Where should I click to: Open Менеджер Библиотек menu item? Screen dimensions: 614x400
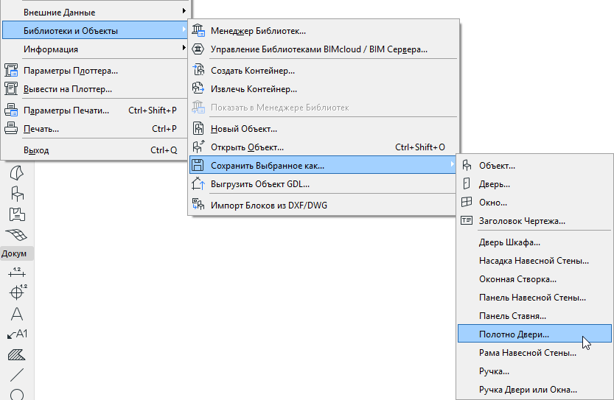[x=324, y=30]
